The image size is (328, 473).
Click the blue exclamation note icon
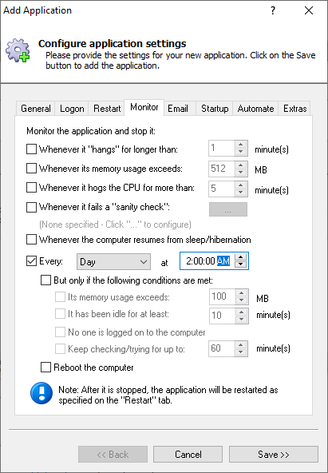[41, 393]
